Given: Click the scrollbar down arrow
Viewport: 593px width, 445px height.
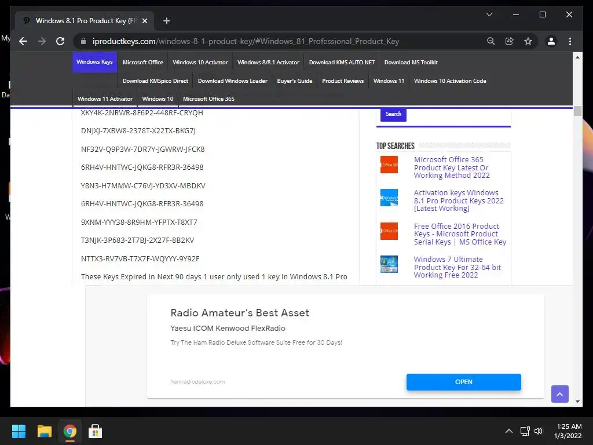Looking at the screenshot, I should coord(577,402).
